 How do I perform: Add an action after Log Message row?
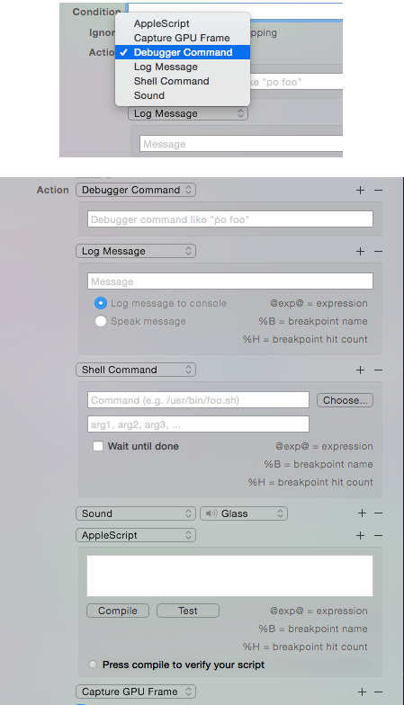[x=360, y=252]
